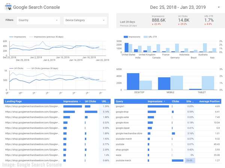The image size is (225, 168).
Task: Toggle the Url Clicks (previous 30 days) legend item
Action: point(42,68)
